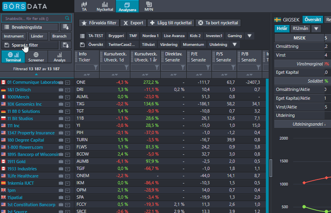The image size is (331, 213).
Task: Click the save icon before Översikt
Action: pyautogui.click(x=82, y=45)
